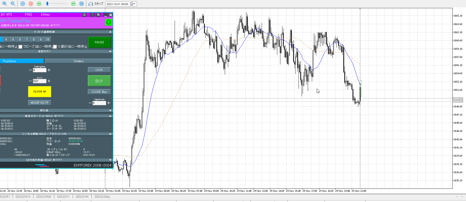Open the skip-to date dropdown

(134, 4)
